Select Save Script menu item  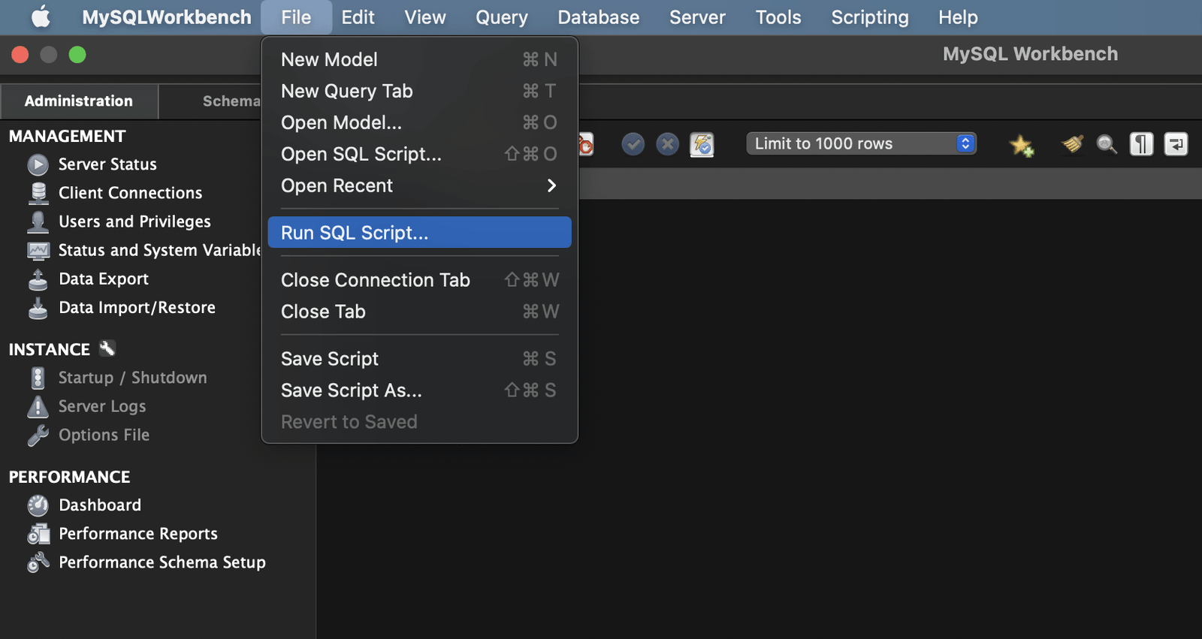click(x=419, y=359)
